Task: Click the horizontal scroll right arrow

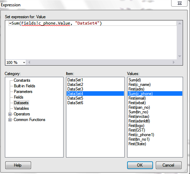Action: click(174, 62)
